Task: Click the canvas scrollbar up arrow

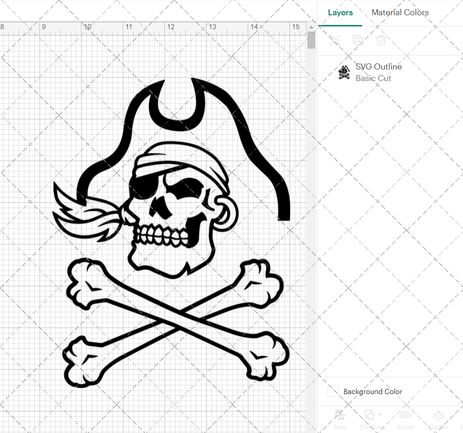Action: coord(311,27)
